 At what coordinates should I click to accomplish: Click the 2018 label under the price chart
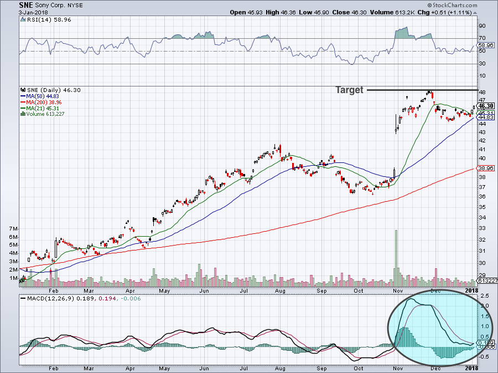(x=471, y=290)
